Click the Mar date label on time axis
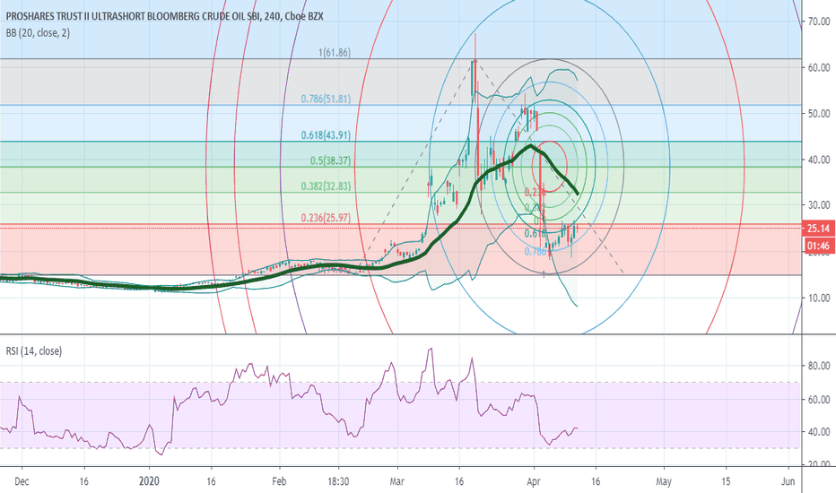The image size is (836, 493). tap(396, 482)
